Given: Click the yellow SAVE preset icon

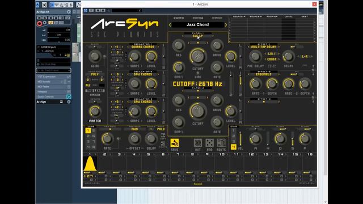Looking at the screenshot, I should [175, 143].
